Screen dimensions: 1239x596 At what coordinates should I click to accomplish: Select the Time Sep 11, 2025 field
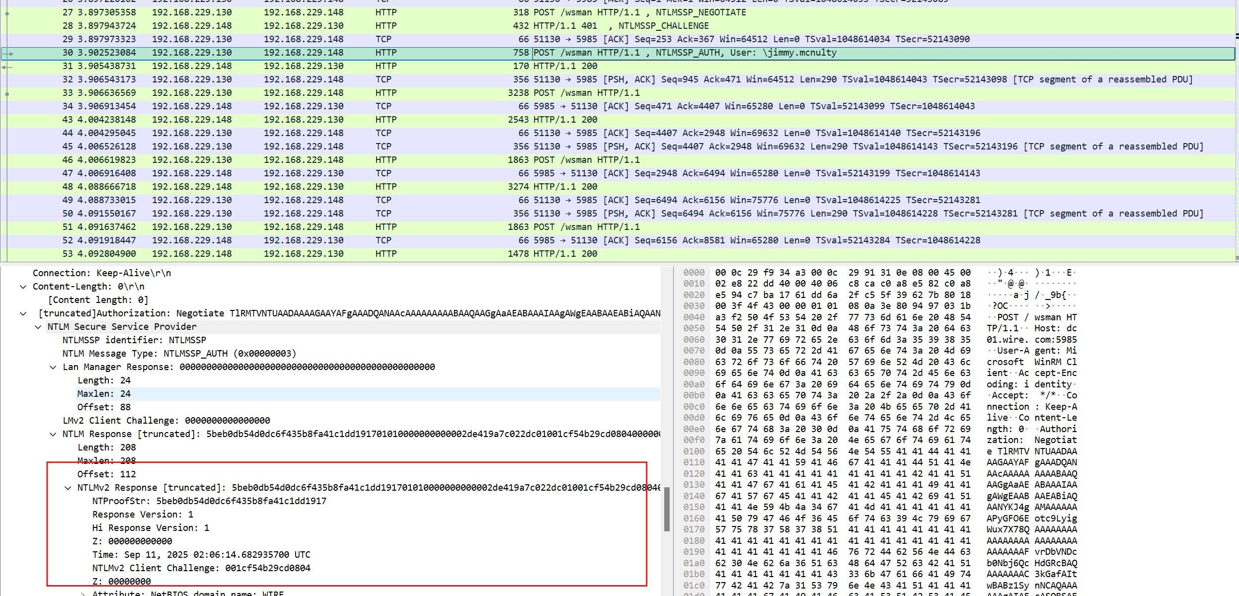(x=201, y=555)
